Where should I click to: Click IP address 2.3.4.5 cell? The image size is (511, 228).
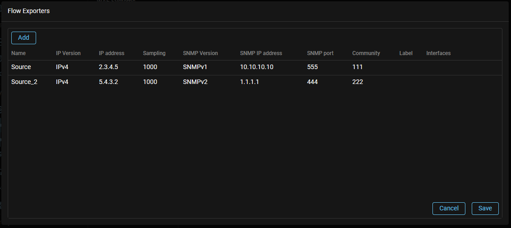(x=108, y=67)
